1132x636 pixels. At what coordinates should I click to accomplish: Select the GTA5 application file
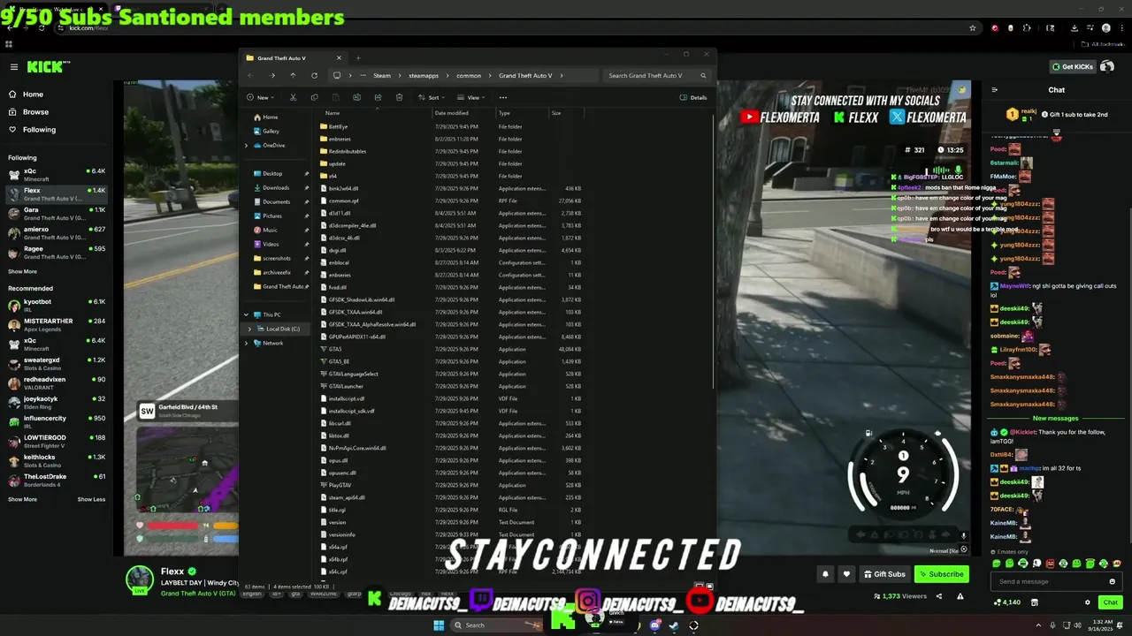point(335,349)
